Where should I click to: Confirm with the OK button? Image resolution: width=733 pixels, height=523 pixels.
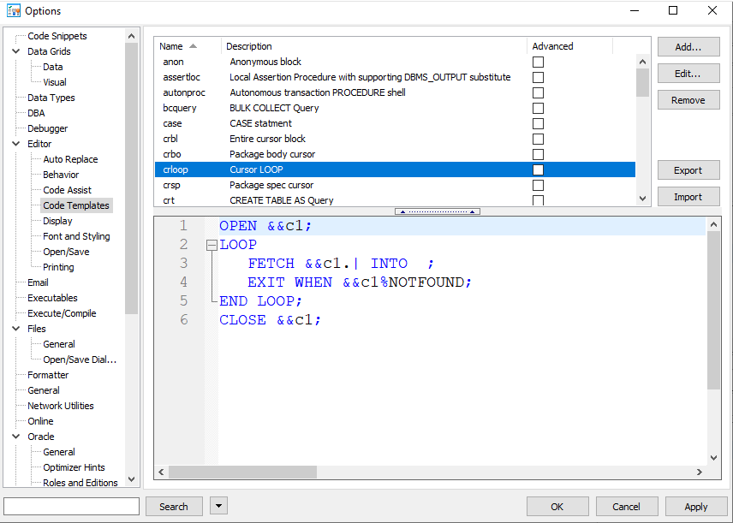point(557,506)
